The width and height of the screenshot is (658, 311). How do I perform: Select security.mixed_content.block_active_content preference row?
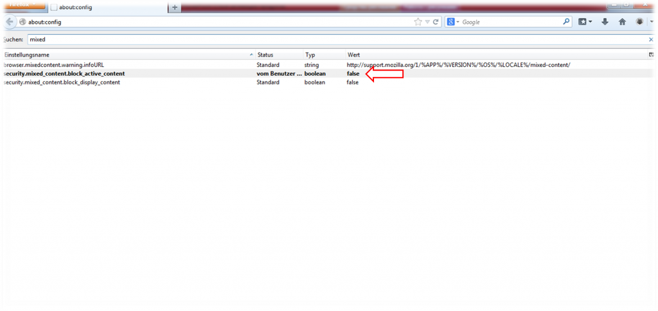click(64, 74)
